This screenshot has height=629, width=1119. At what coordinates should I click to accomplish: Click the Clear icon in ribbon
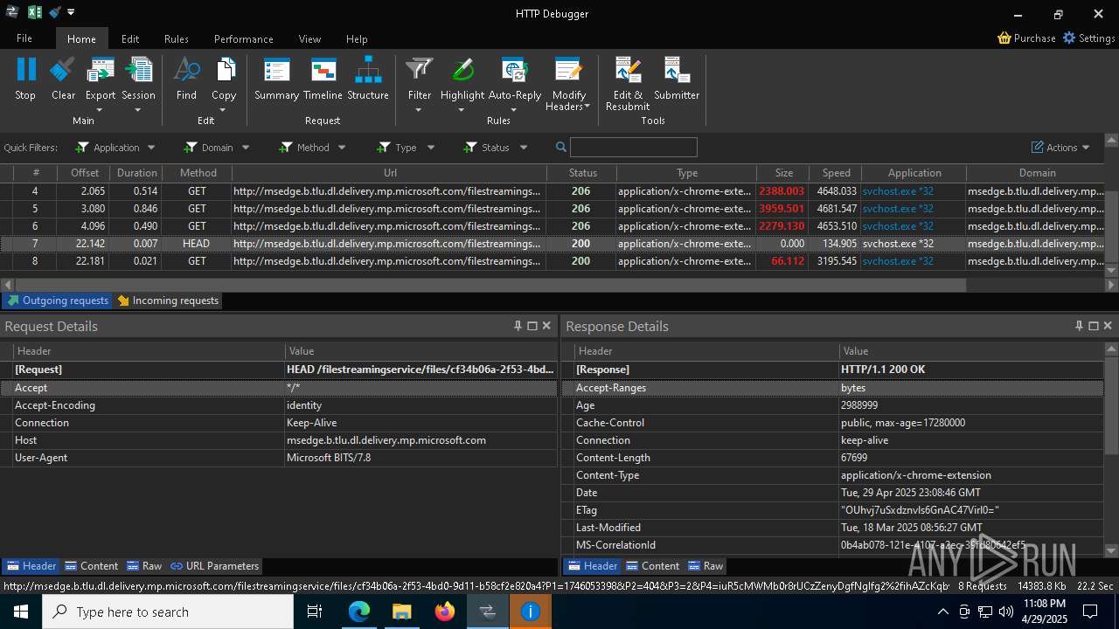pos(63,70)
